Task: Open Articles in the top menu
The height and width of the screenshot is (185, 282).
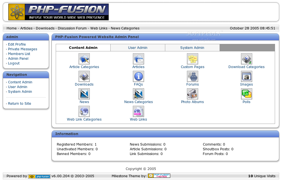Action: [x=26, y=28]
